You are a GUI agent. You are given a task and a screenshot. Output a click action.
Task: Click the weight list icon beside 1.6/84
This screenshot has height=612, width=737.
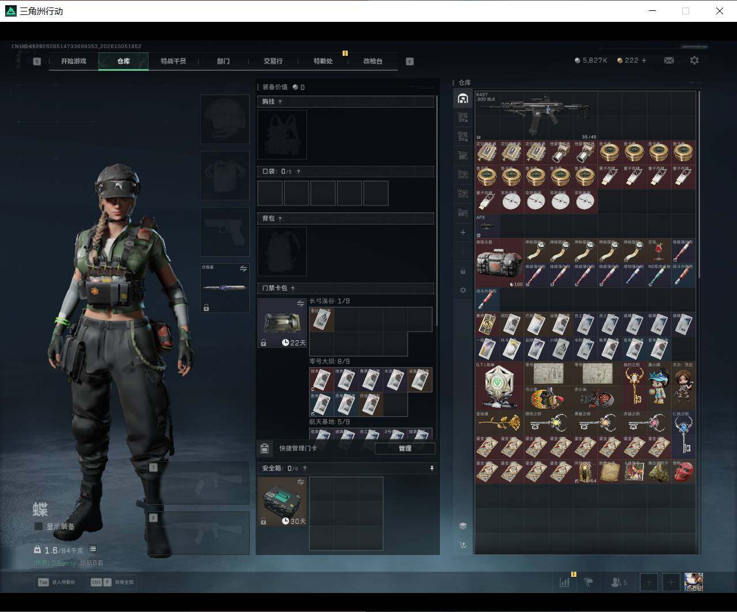[93, 549]
